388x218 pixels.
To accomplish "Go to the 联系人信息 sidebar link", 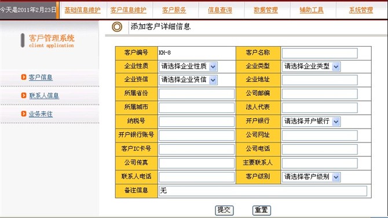I will click(44, 96).
